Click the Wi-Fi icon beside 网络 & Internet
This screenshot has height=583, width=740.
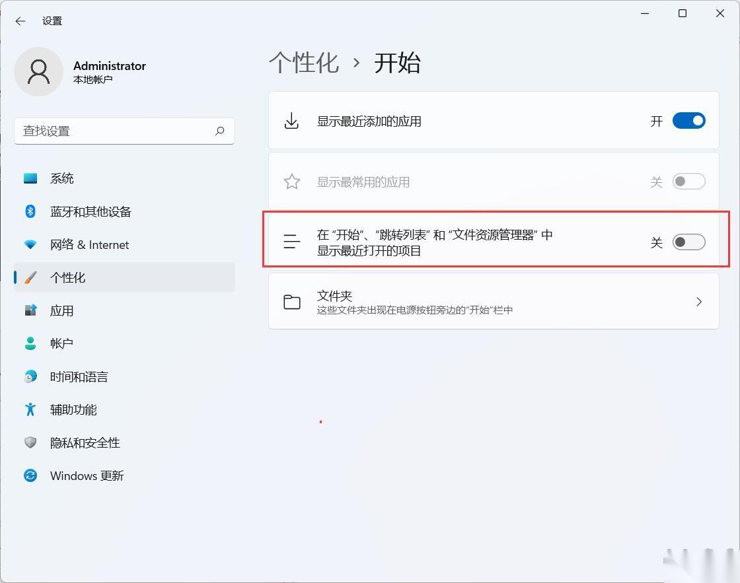(30, 244)
